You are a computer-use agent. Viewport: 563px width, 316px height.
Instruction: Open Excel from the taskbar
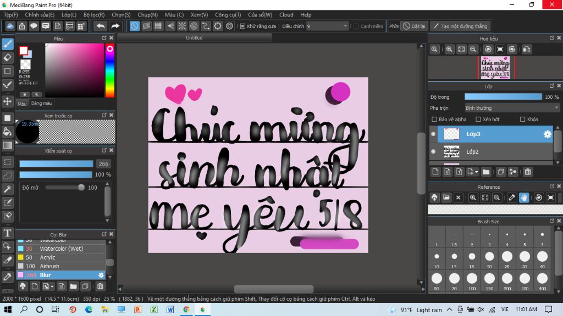(154, 309)
